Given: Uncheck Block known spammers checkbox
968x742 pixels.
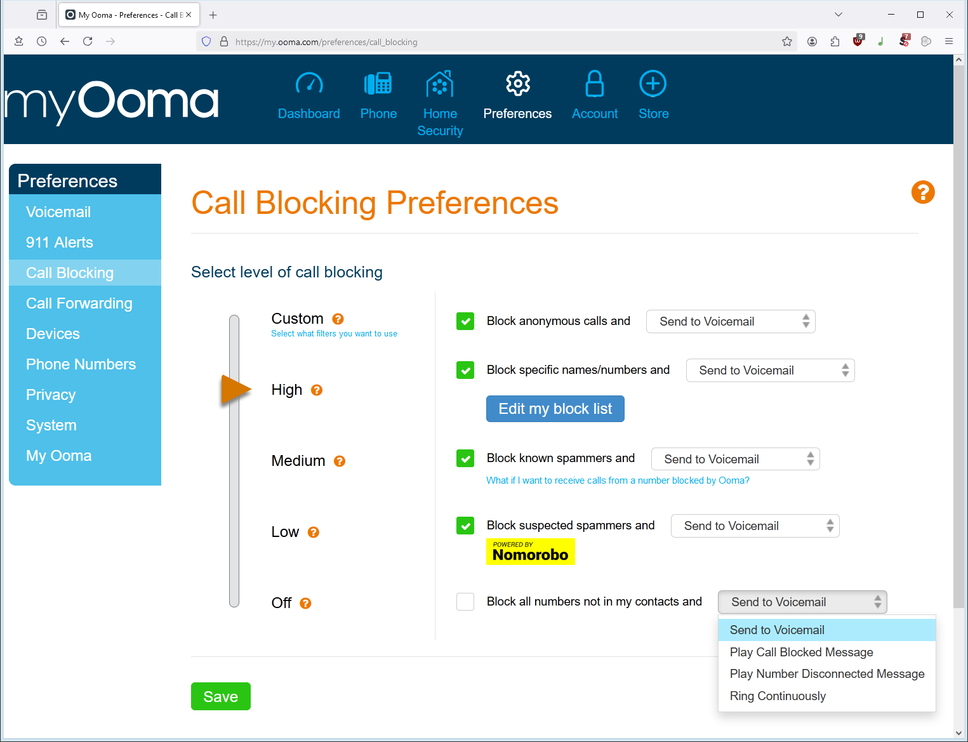Looking at the screenshot, I should coord(465,458).
